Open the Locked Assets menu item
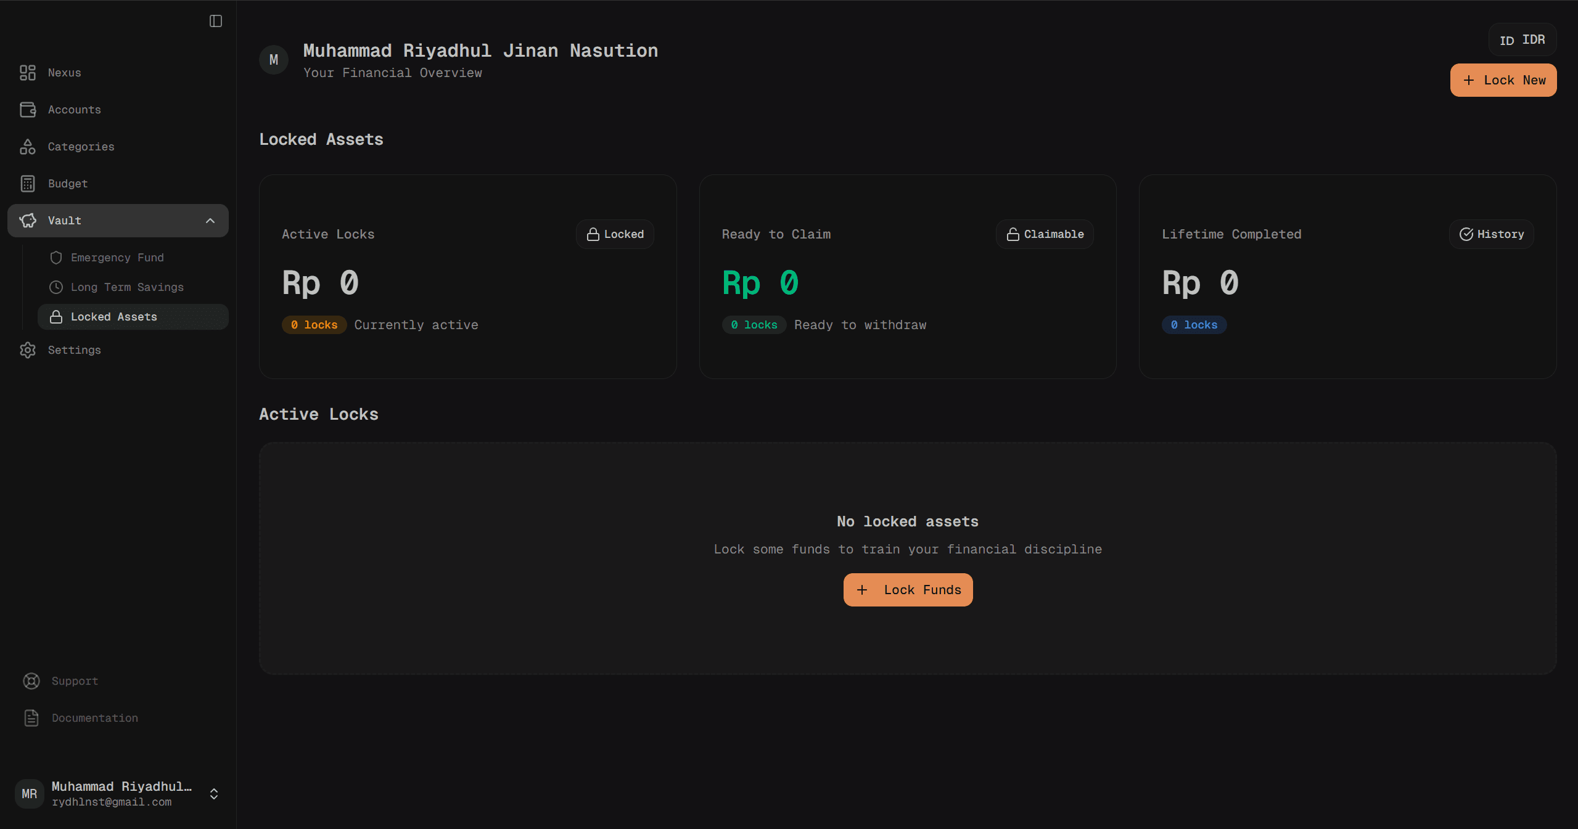Screen dimensions: 1578x829 coord(113,317)
